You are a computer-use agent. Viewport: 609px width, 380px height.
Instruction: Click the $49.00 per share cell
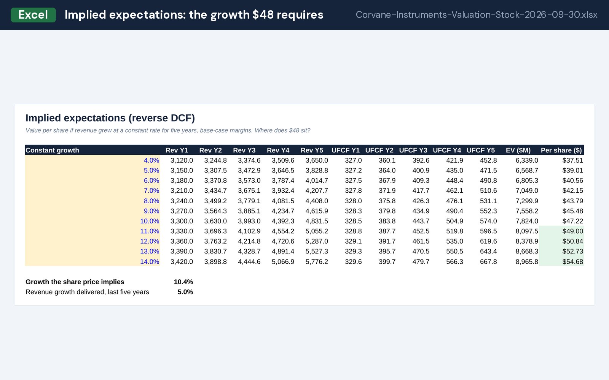[561, 231]
